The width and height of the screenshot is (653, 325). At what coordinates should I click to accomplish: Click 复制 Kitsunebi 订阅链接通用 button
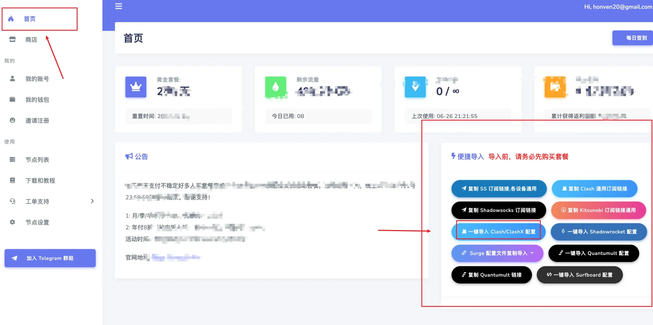click(x=598, y=210)
